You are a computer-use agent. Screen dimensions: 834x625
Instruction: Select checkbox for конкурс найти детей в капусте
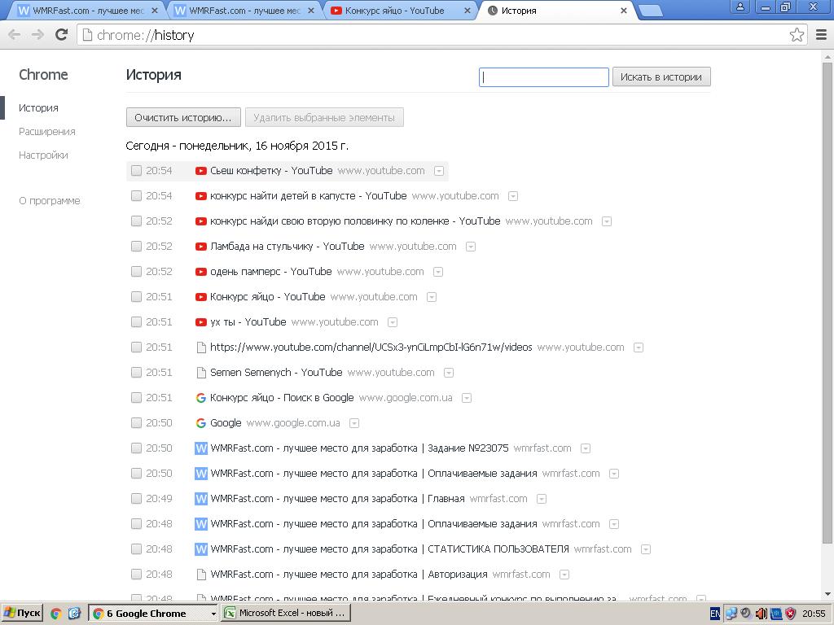pyautogui.click(x=136, y=196)
